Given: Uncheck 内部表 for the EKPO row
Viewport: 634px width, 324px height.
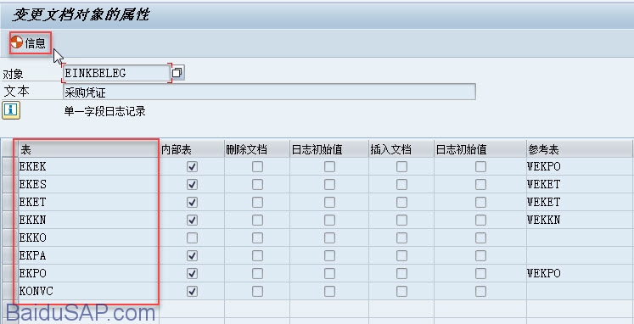Looking at the screenshot, I should 192,273.
